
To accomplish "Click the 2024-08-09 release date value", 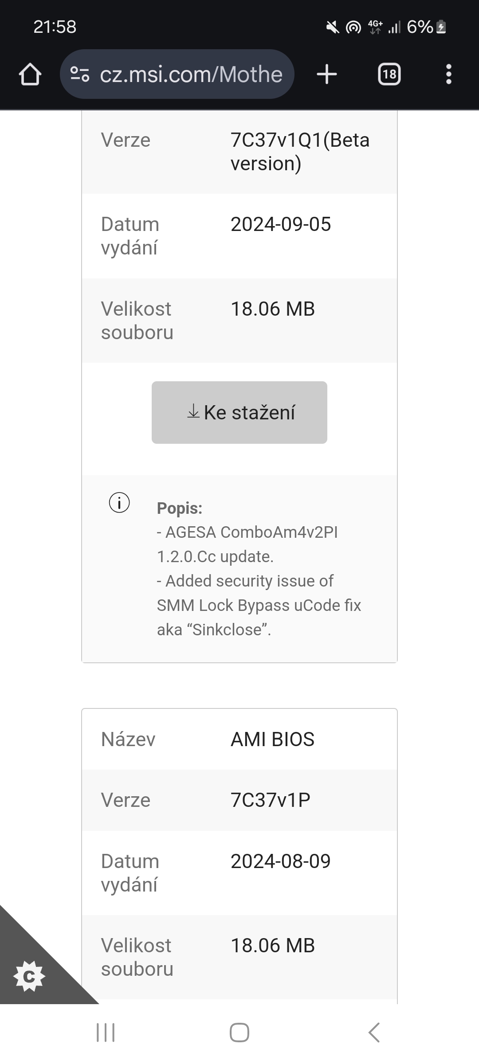I will tap(281, 861).
